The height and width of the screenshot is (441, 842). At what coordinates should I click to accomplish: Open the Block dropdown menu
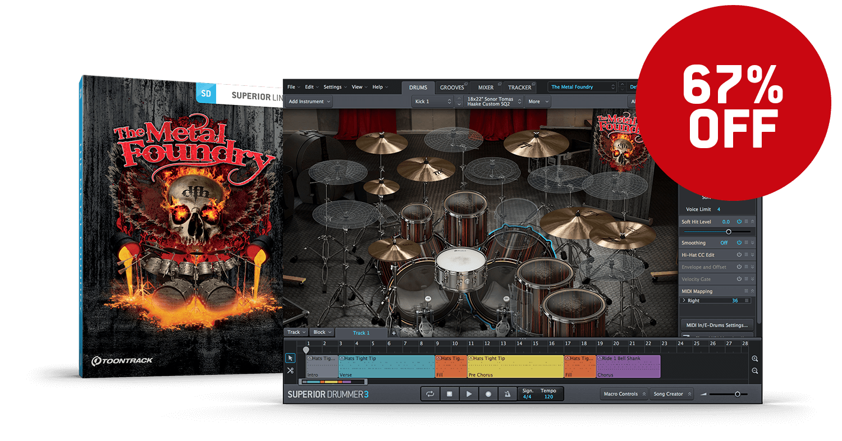(322, 332)
